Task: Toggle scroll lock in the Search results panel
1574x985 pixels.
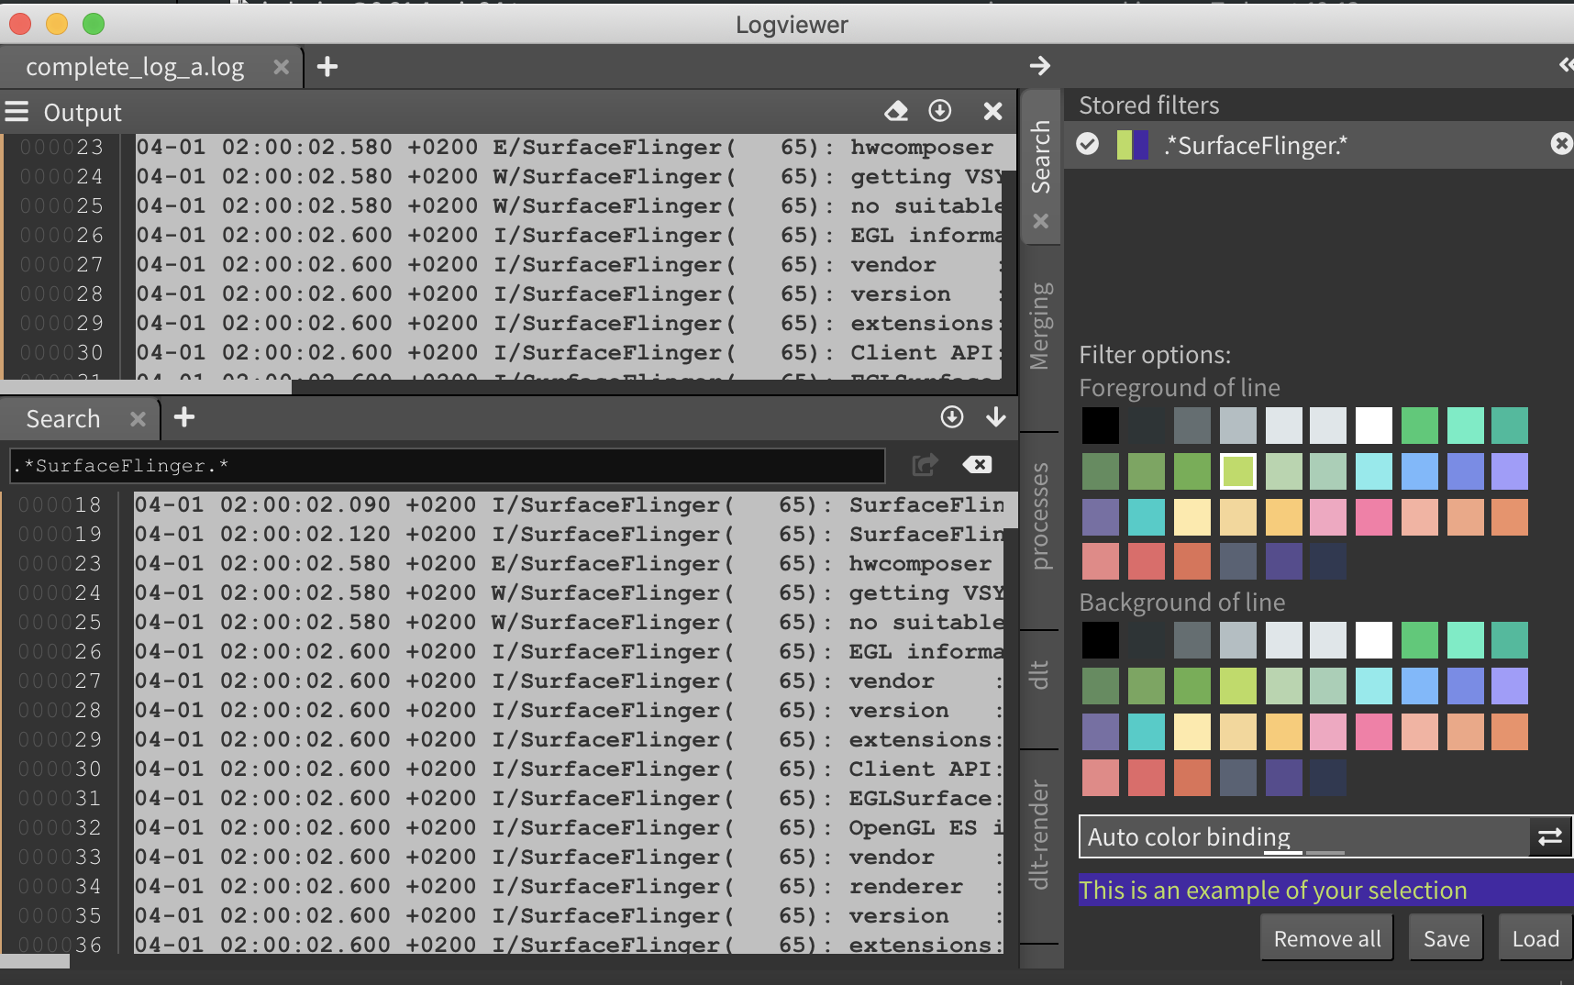Action: pos(952,417)
